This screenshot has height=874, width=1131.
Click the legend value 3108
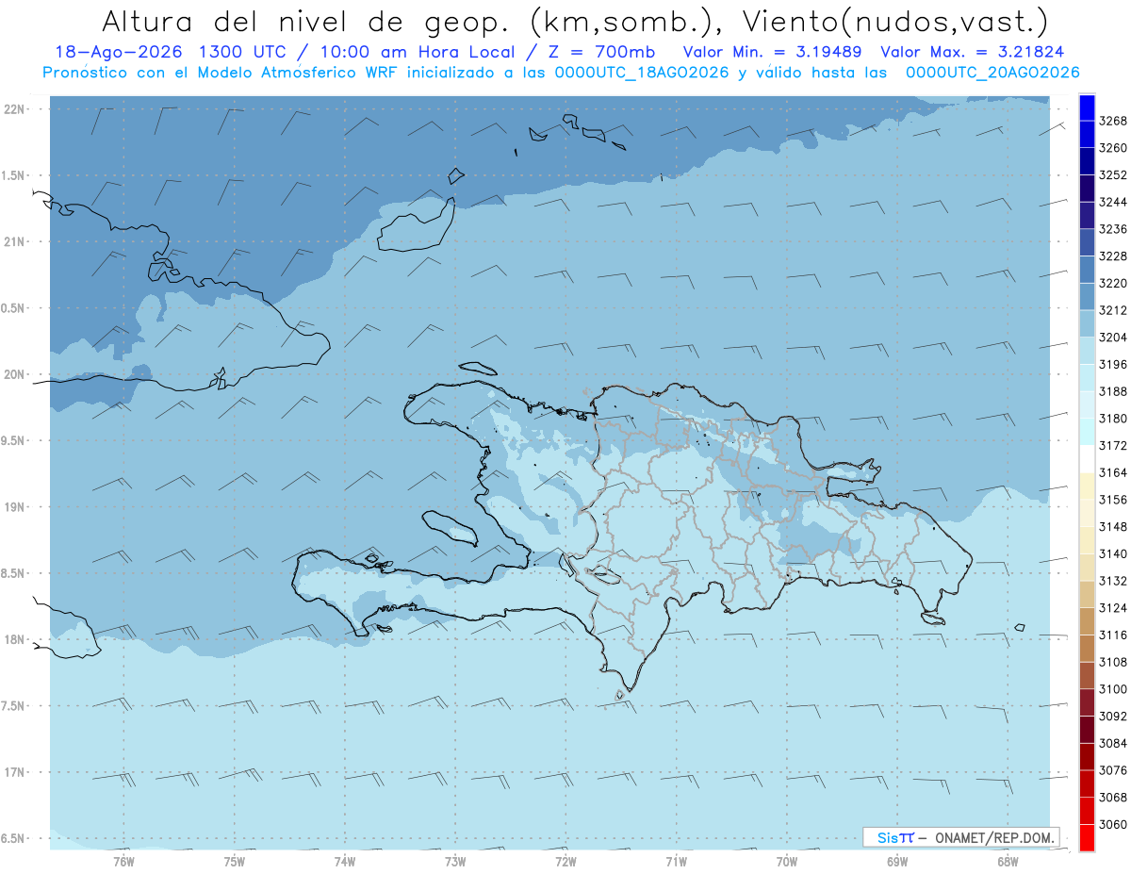click(x=1113, y=662)
